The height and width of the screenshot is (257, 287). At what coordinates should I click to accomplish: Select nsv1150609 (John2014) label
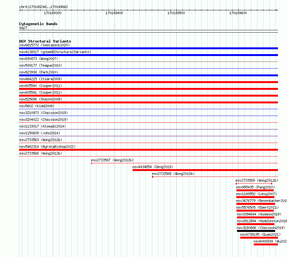(40, 133)
